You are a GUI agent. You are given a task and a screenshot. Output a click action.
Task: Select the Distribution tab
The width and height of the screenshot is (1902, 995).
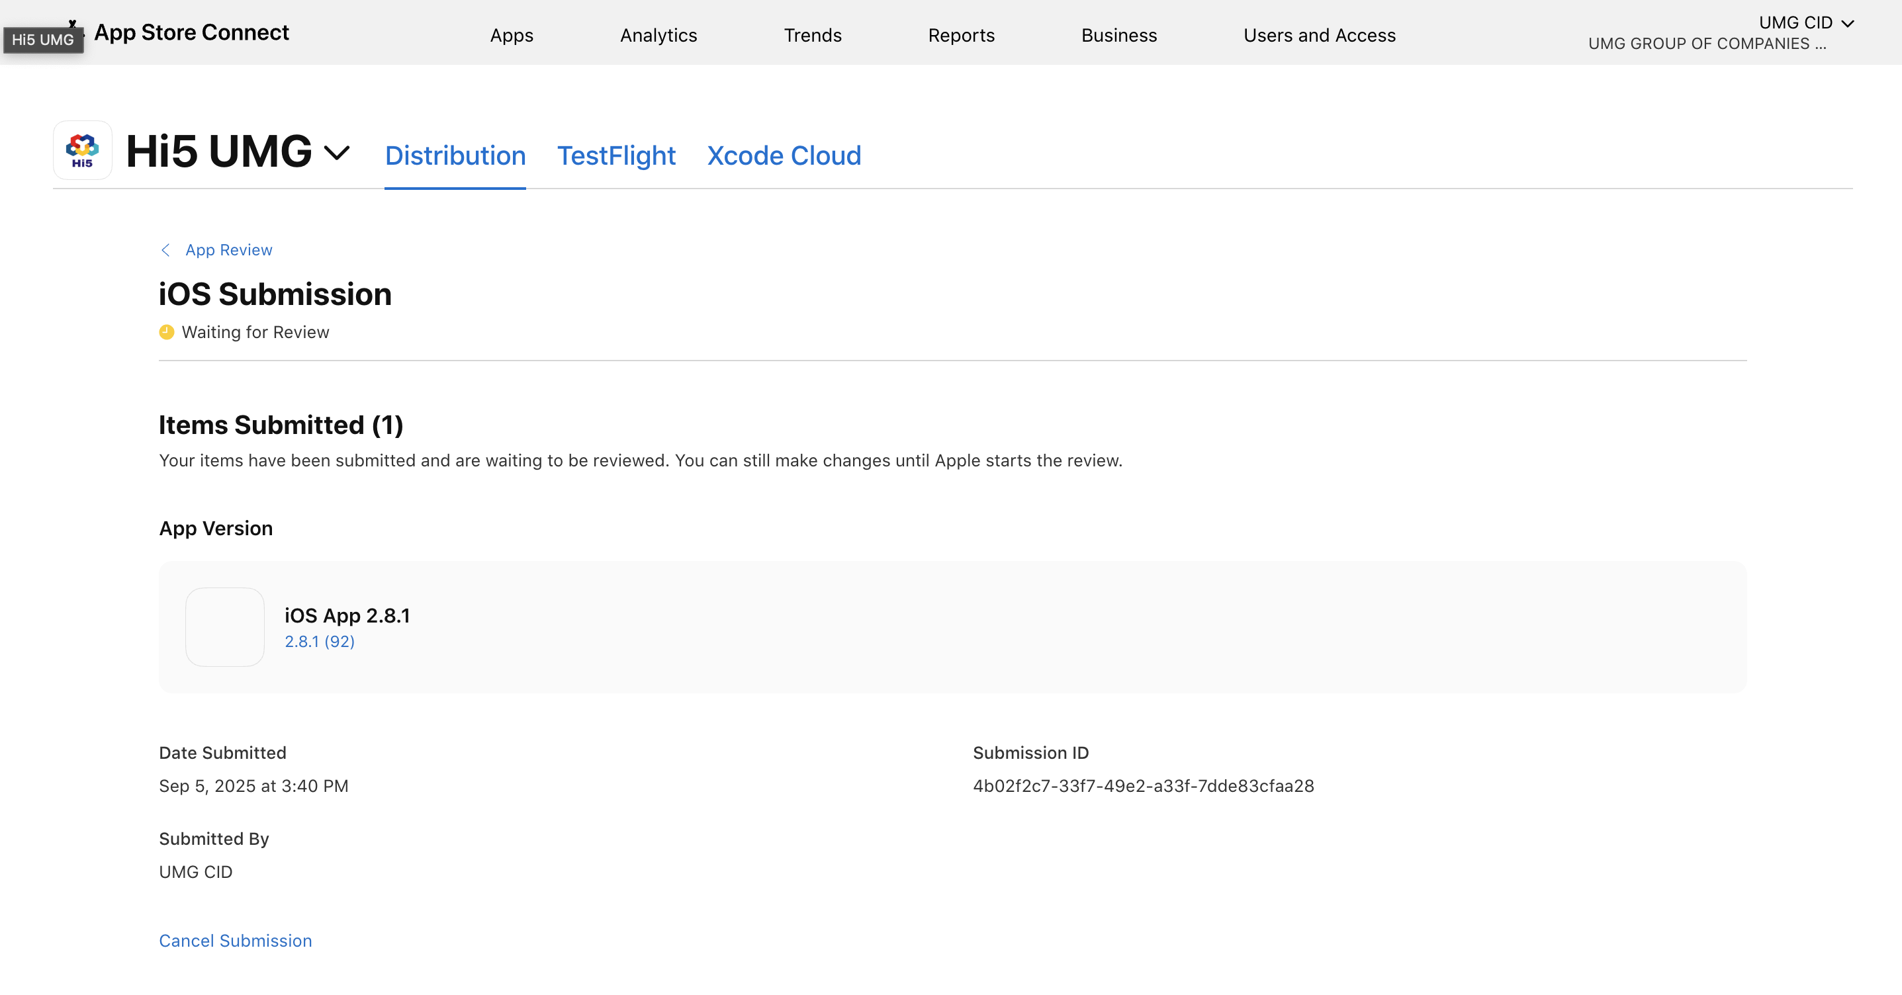[455, 155]
